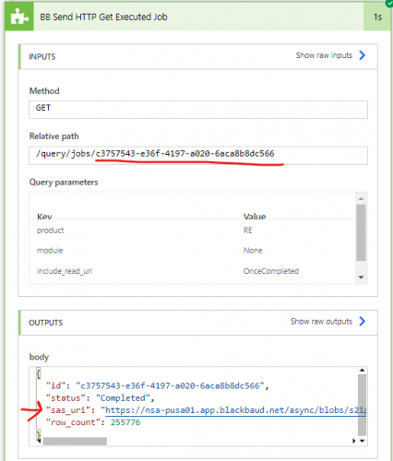Click the green puzzle-piece connector icon
The height and width of the screenshot is (461, 393).
19,17
